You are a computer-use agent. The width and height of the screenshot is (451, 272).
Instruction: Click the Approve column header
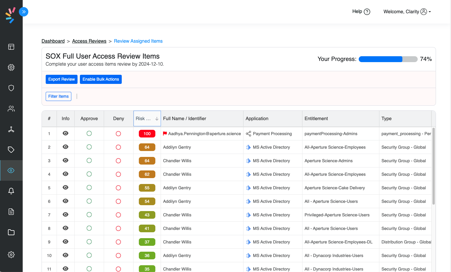point(89,119)
